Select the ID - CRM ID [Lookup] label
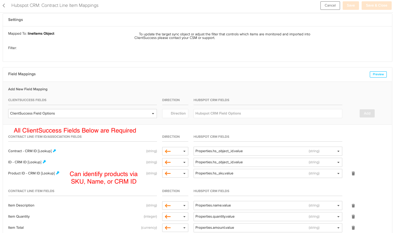This screenshot has height=233, width=393. click(x=25, y=162)
